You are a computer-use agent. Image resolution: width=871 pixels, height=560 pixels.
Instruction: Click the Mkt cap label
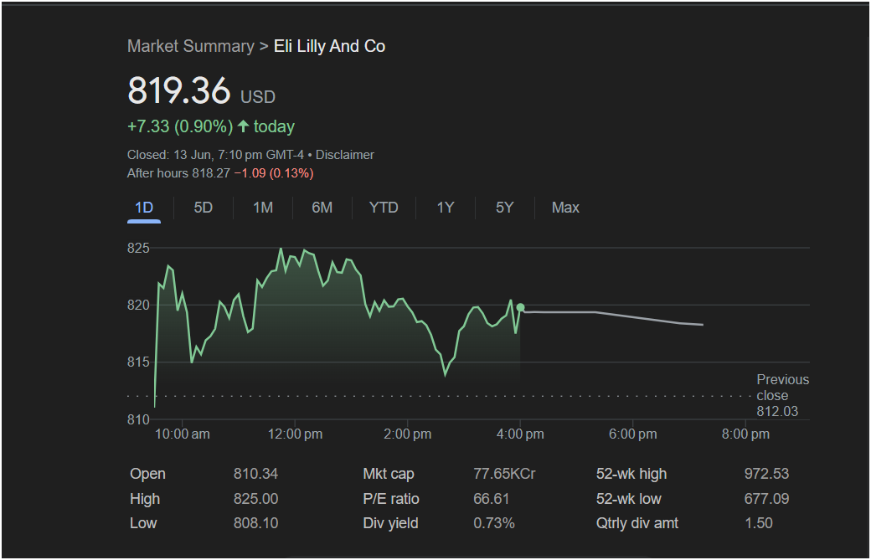[x=389, y=474]
